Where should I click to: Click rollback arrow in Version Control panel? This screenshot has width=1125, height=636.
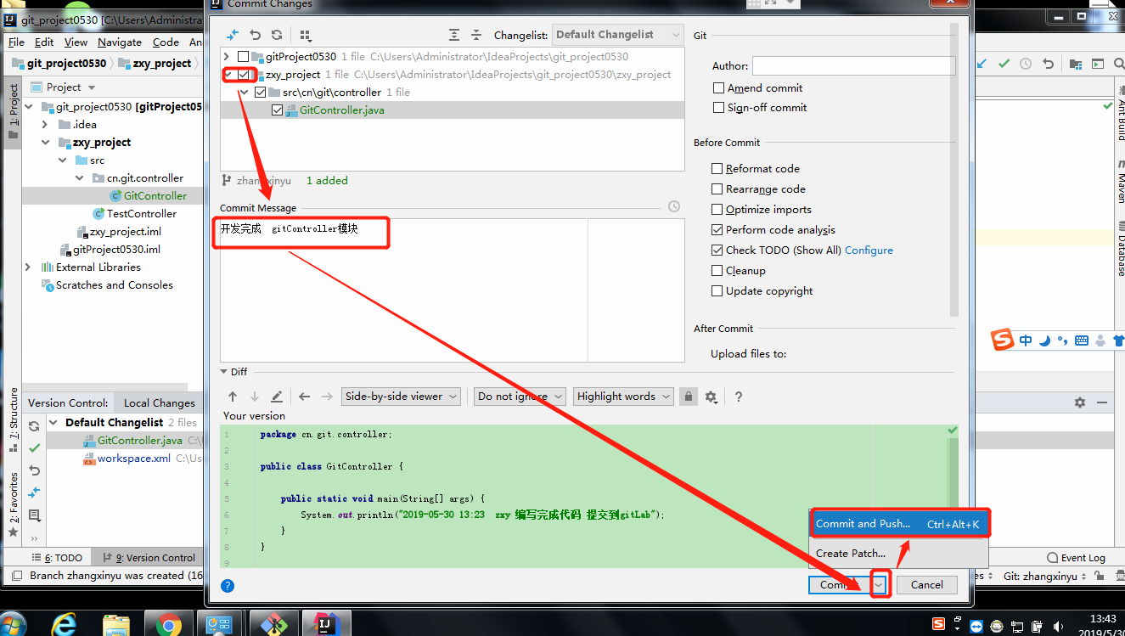(35, 470)
